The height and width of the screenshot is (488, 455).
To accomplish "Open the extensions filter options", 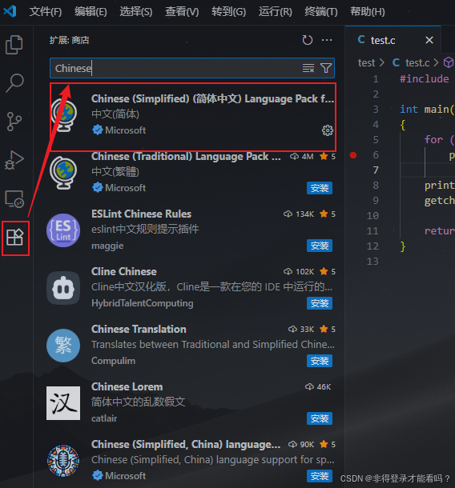I will (326, 68).
